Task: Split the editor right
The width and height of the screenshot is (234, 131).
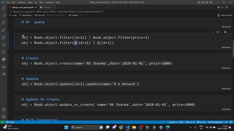Action: [227, 7]
